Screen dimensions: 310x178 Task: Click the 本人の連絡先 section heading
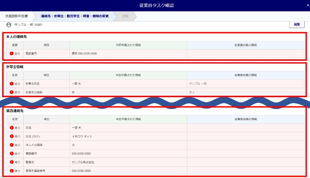point(16,37)
